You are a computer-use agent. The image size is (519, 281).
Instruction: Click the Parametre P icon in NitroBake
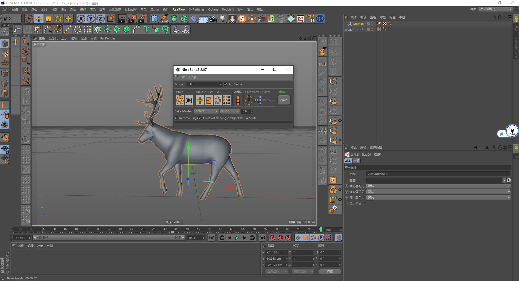pyautogui.click(x=248, y=100)
